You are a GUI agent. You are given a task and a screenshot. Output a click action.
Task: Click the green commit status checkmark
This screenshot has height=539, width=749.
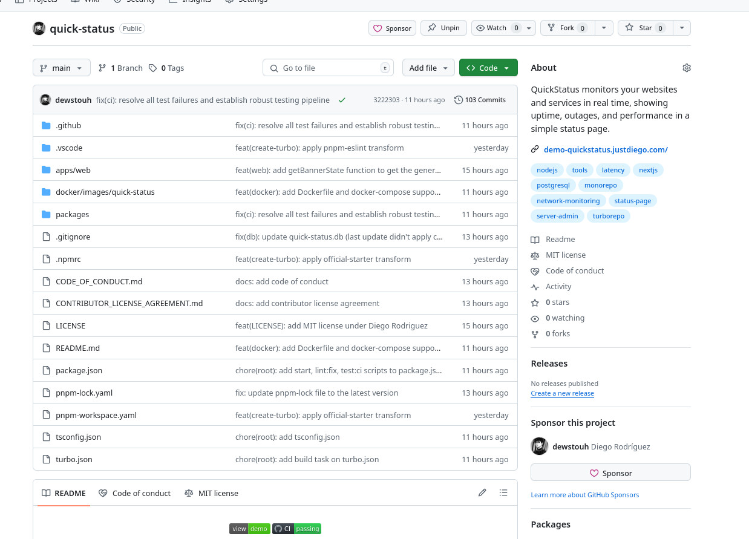click(x=342, y=100)
